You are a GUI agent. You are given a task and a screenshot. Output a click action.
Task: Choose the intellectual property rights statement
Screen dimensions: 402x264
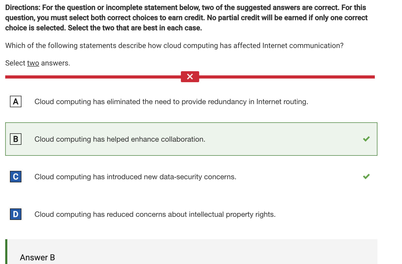point(155,214)
